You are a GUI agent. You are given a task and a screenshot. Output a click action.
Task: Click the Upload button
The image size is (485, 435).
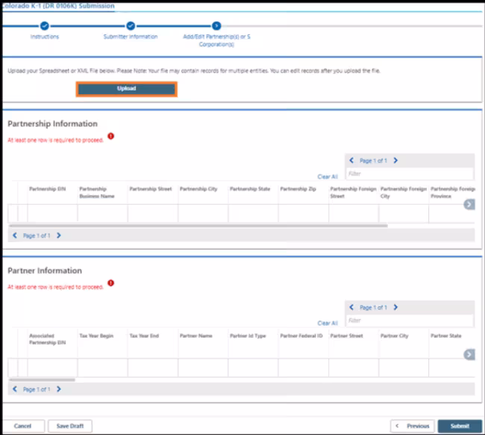(x=127, y=89)
